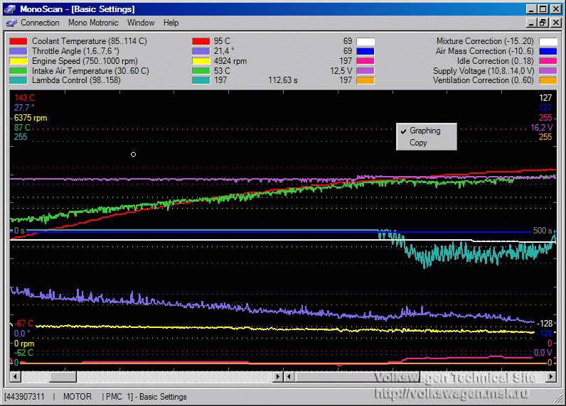Click the pink Idle Correction swatch at right edge
The width and height of the screenshot is (566, 406).
[548, 61]
